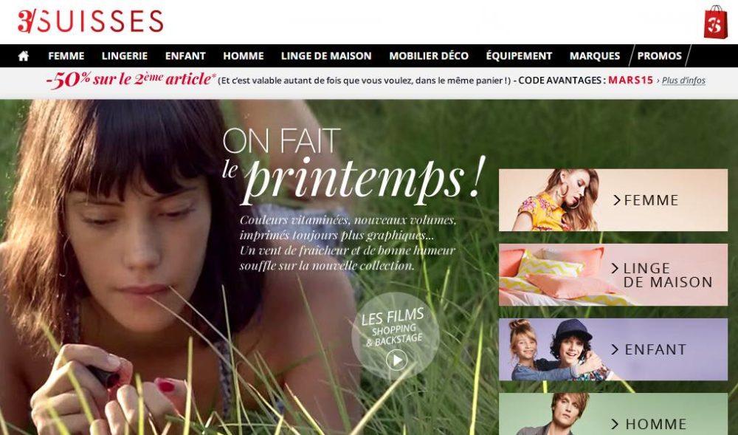
Task: Open the Enfant category thumbnail with kids
Action: pyautogui.click(x=613, y=349)
